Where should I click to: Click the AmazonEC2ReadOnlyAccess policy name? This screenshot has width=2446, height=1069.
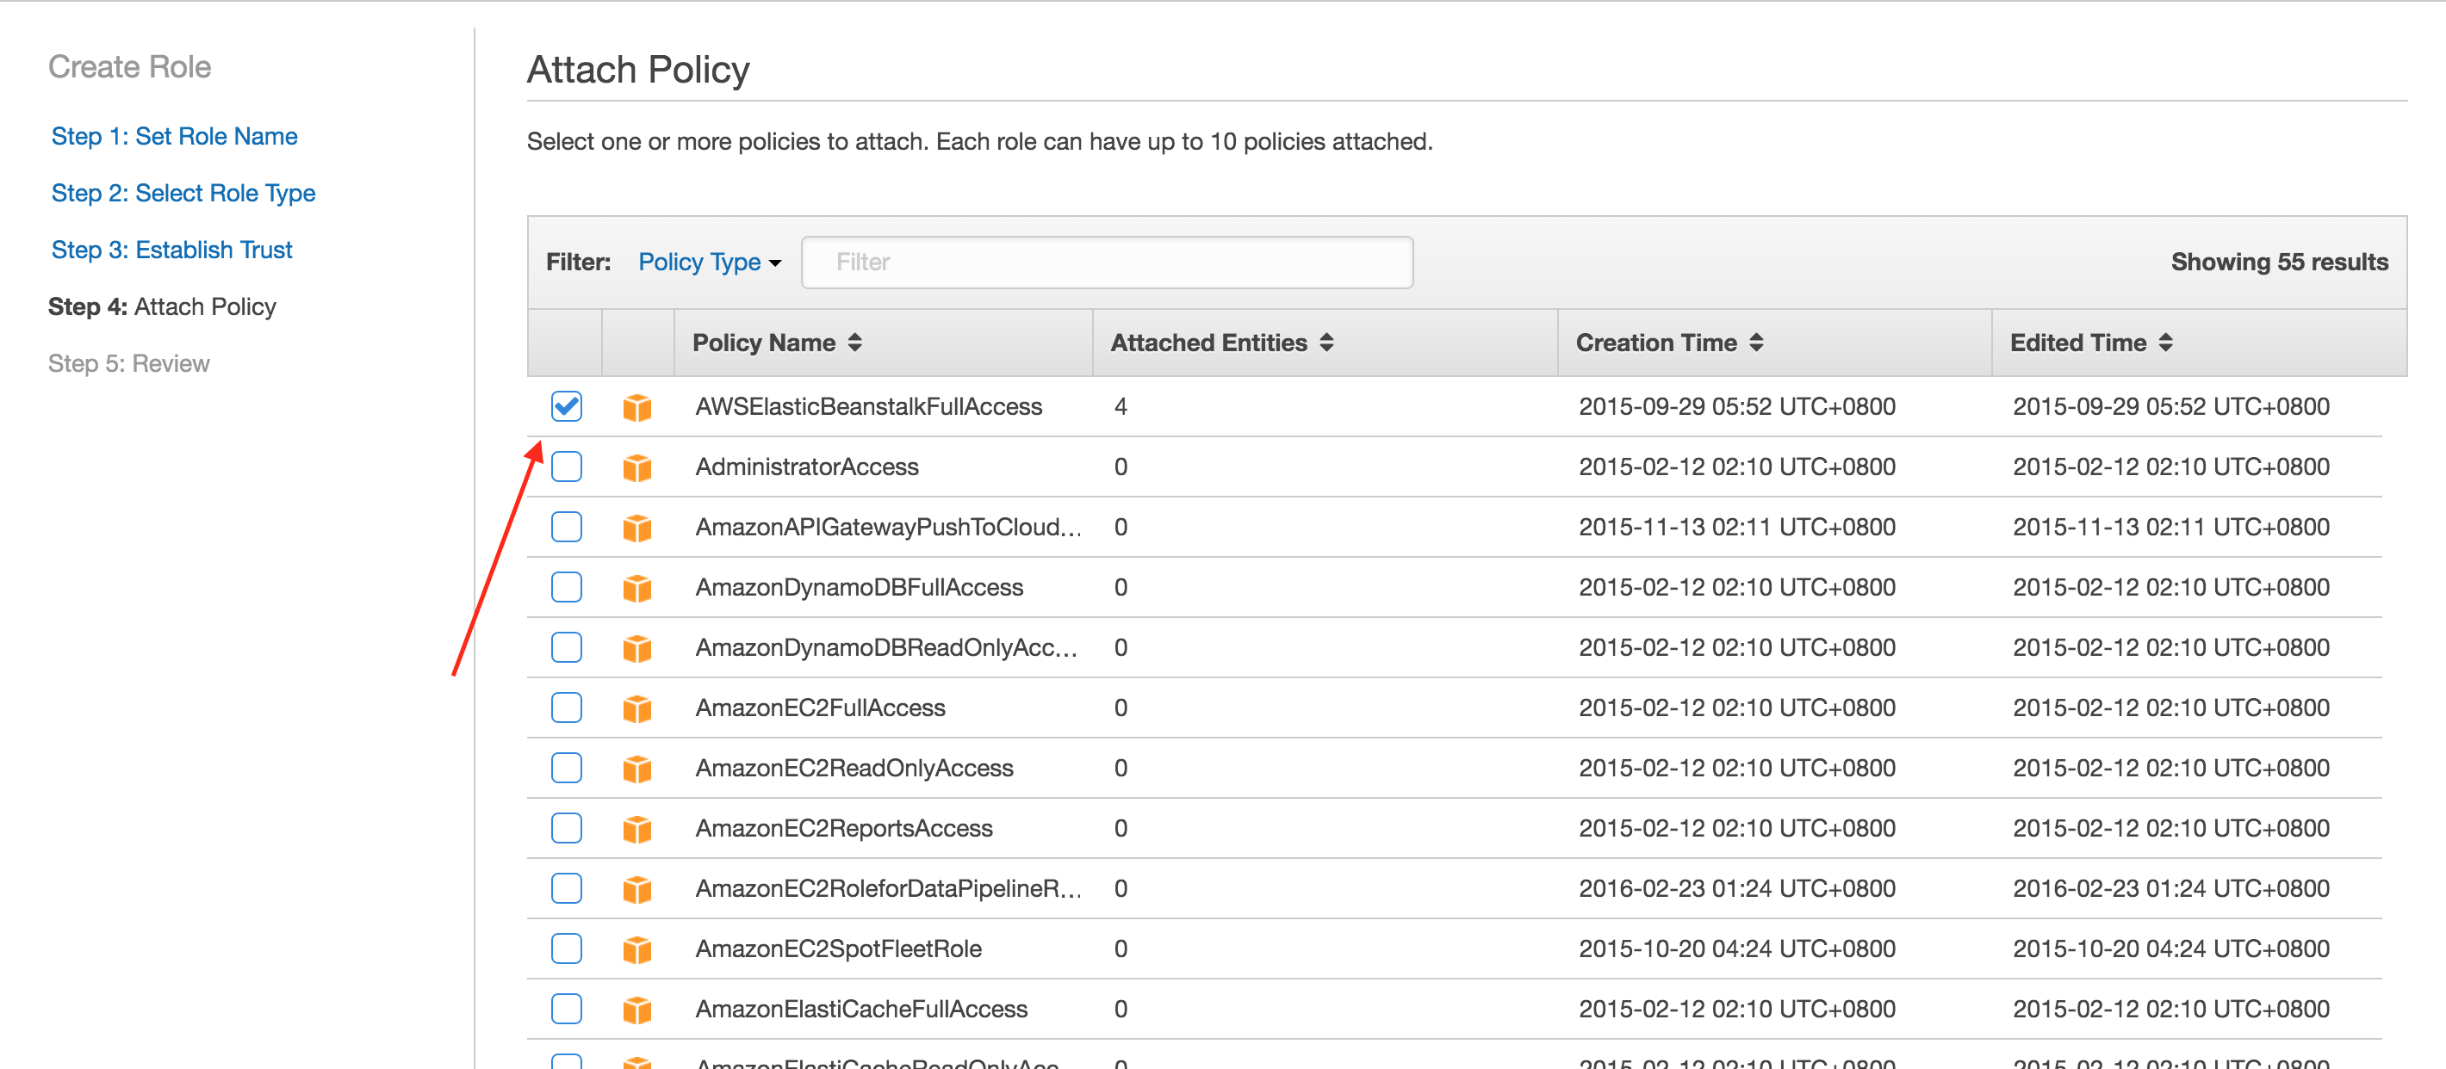(x=854, y=769)
